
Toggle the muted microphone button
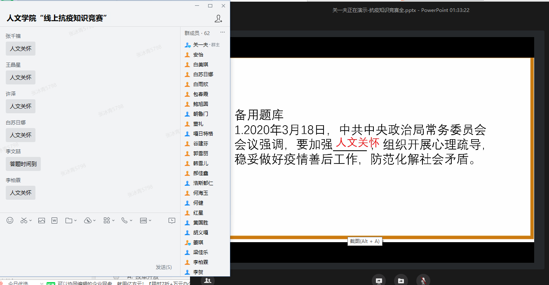[423, 280]
